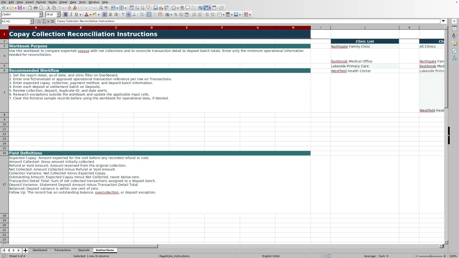Click the Copy icon in toolbar

(x=54, y=8)
